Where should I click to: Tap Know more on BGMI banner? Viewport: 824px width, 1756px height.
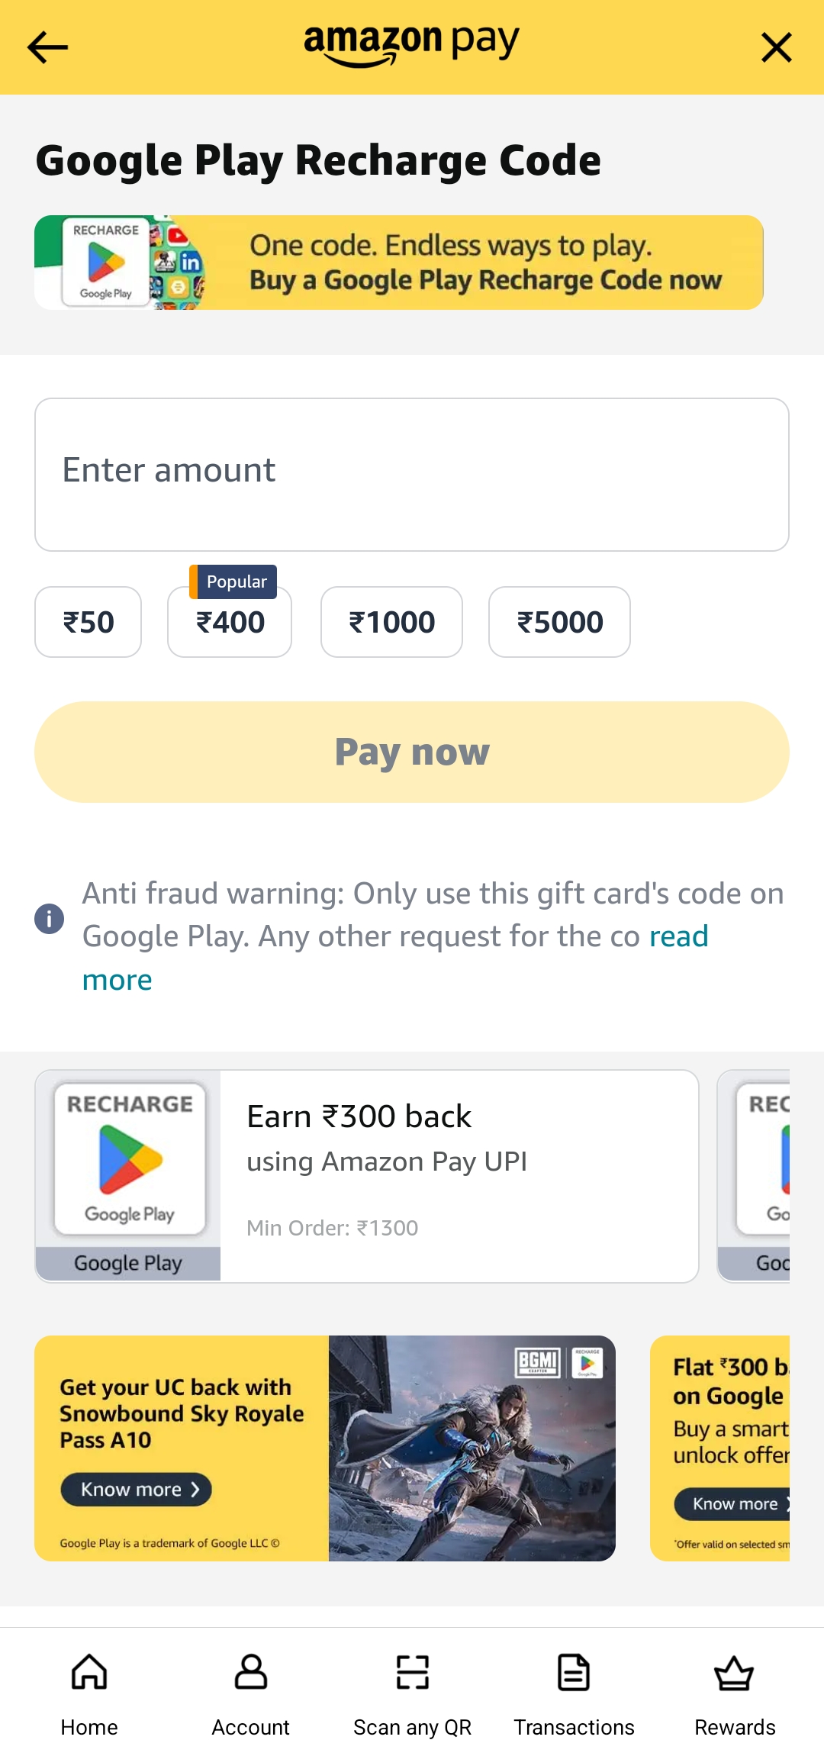(x=136, y=1489)
